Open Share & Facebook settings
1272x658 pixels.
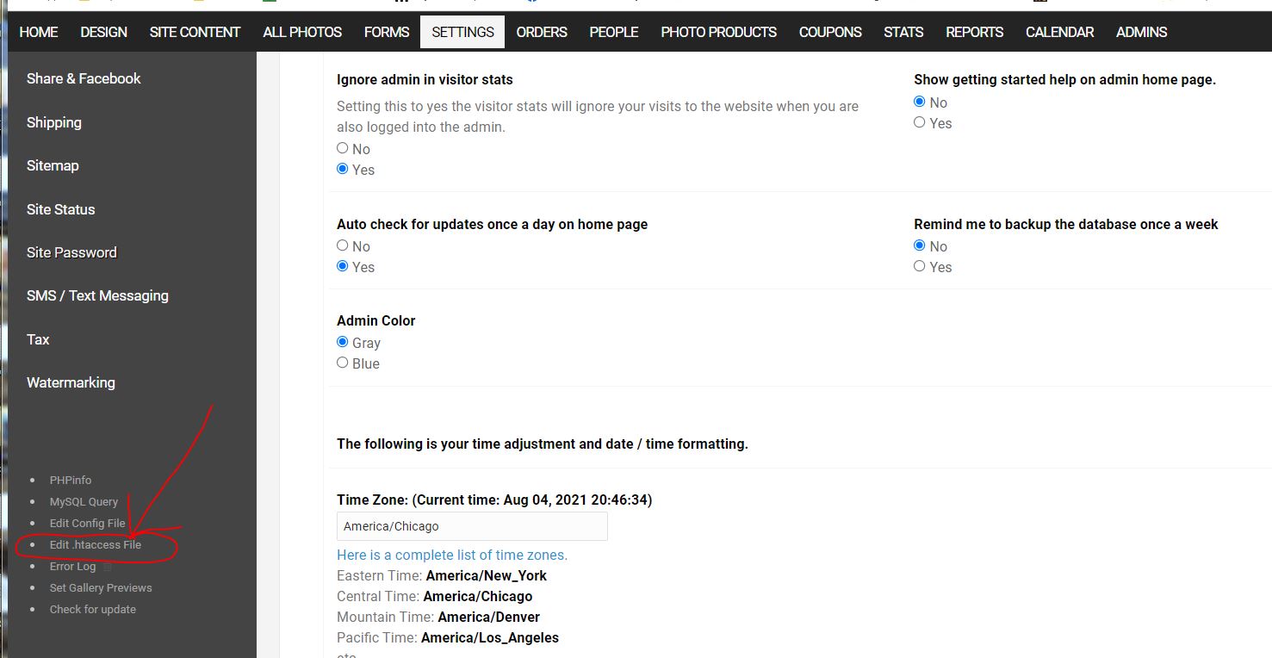[x=84, y=78]
